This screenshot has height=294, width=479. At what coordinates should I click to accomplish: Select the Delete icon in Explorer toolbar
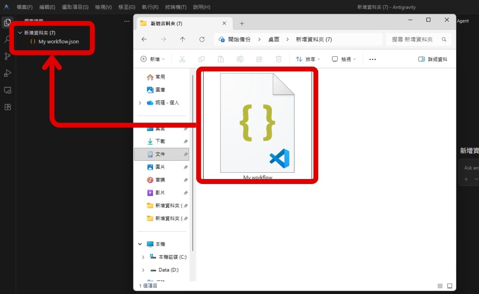(278, 59)
